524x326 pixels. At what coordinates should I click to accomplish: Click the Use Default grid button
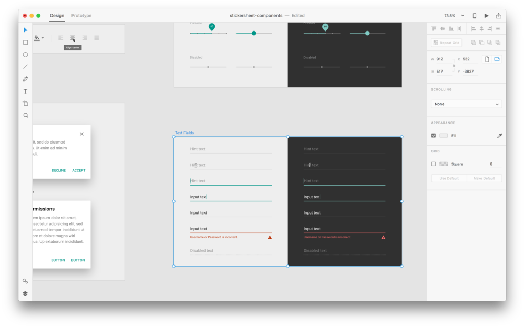coord(449,178)
